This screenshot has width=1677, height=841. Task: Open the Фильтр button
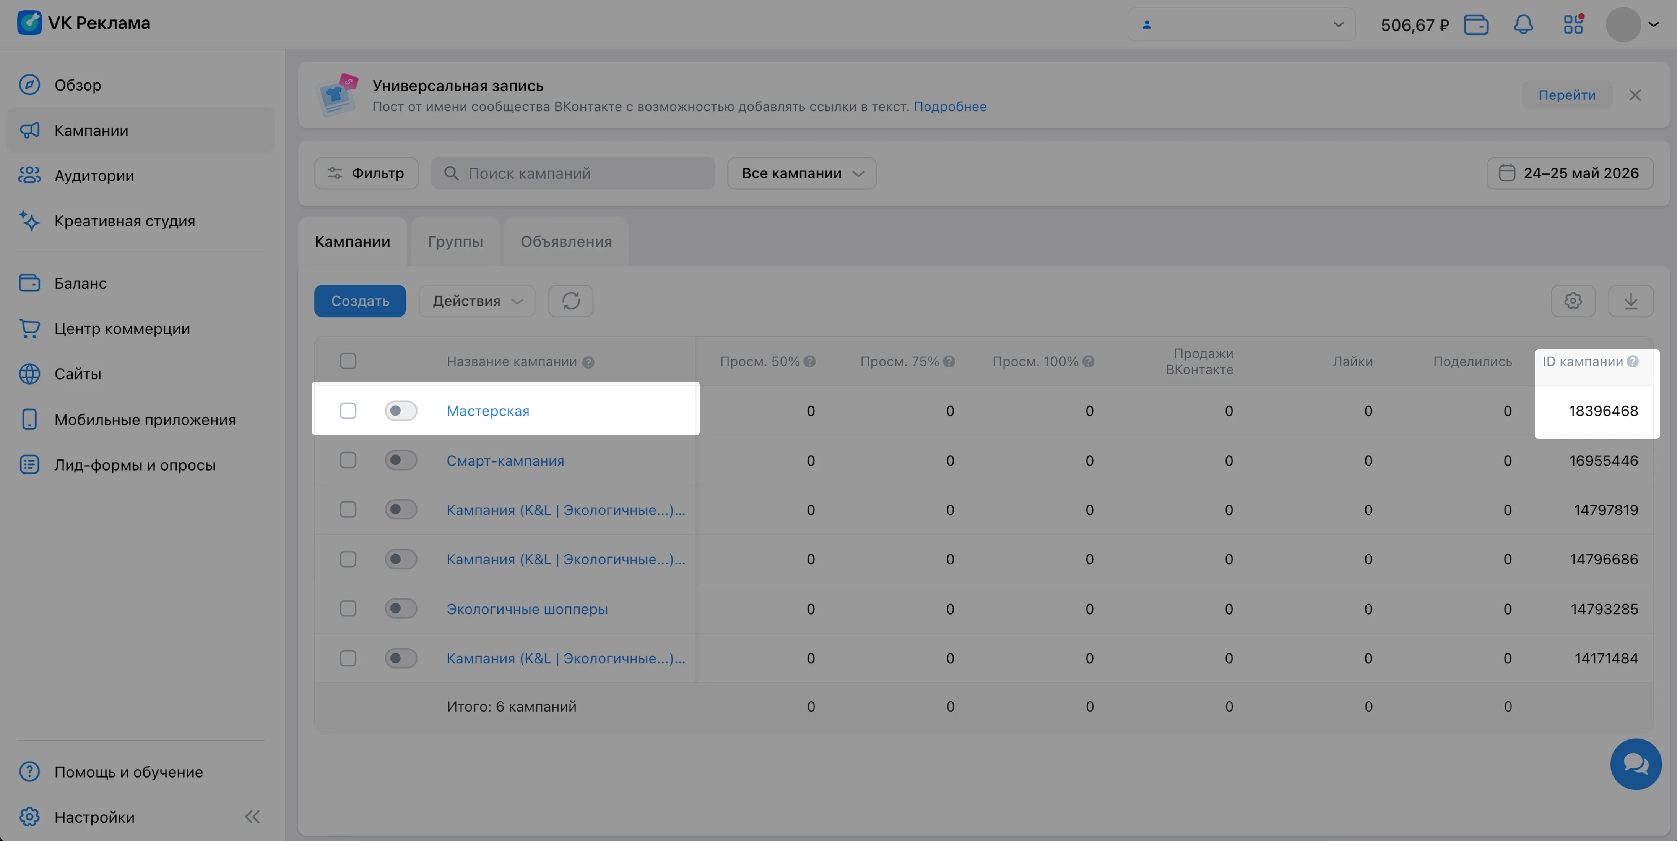point(366,174)
